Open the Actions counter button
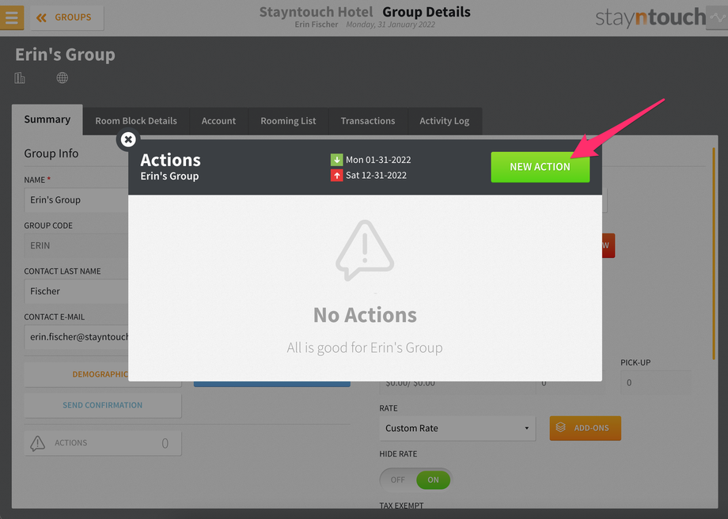Viewport: 728px width, 519px height. pyautogui.click(x=103, y=443)
